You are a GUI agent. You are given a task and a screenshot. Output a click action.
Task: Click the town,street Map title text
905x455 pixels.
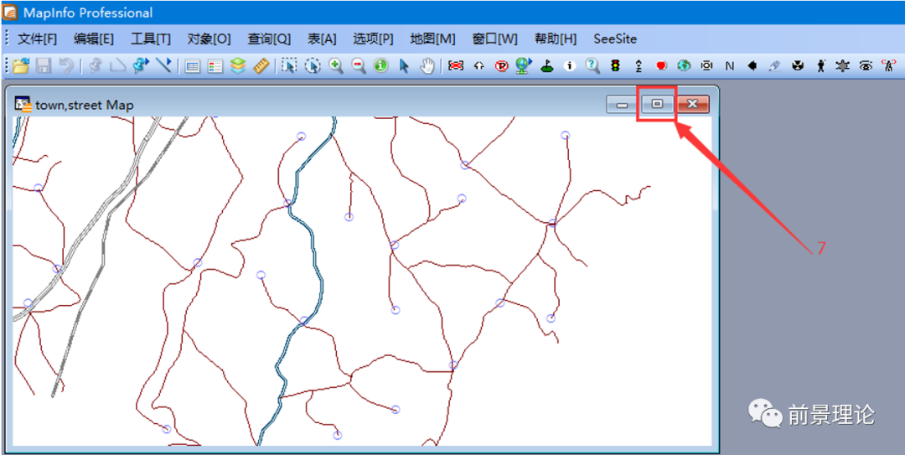click(85, 105)
